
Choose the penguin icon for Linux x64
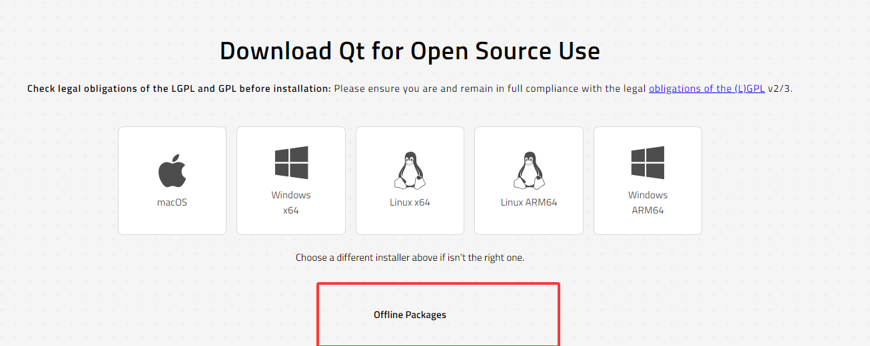410,170
